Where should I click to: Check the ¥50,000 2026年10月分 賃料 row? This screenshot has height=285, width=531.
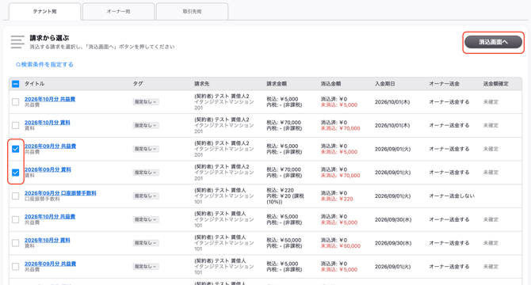[16, 243]
